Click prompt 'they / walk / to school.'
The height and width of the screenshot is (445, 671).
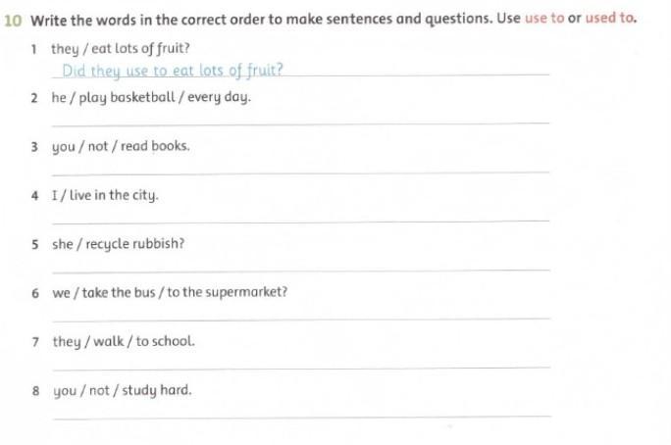(x=124, y=341)
